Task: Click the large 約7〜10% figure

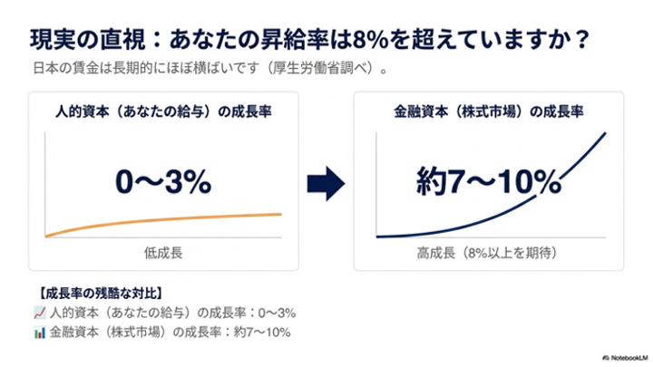Action: 489,181
